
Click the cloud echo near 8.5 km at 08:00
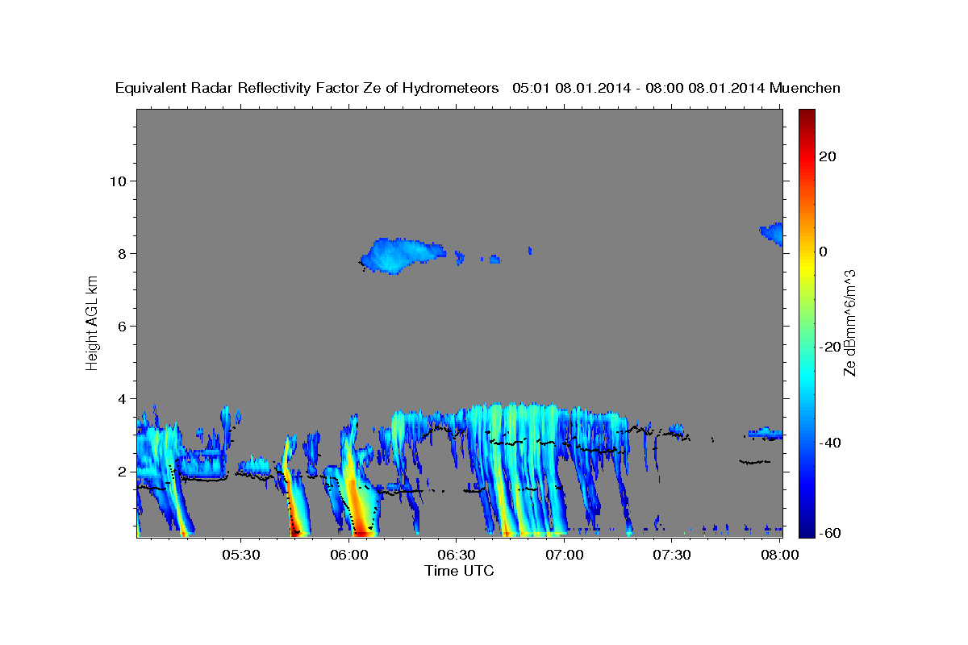(x=773, y=234)
